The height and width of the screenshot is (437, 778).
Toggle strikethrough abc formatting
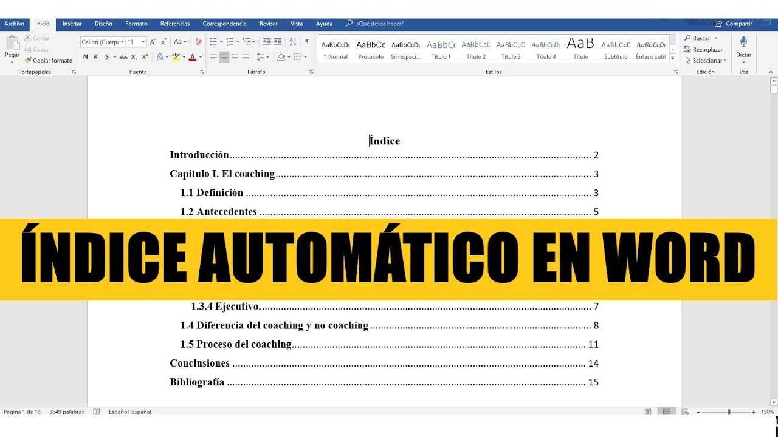click(x=123, y=57)
